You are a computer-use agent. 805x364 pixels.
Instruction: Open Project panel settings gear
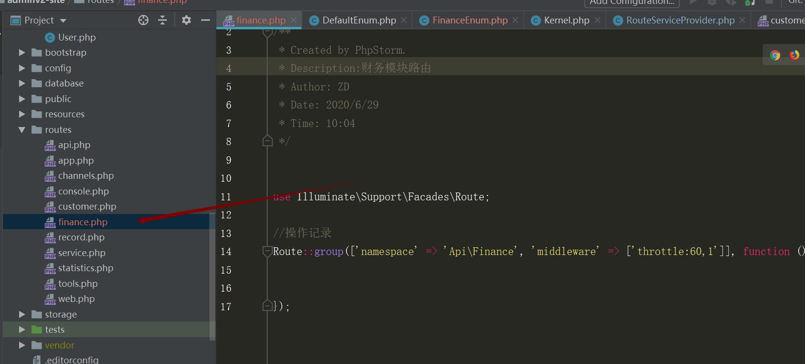(x=186, y=20)
